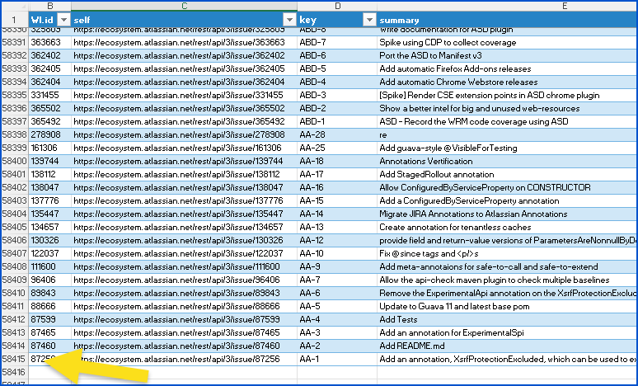Select the AA-10 key cell
Screen dimensions: 638x386
(337, 254)
